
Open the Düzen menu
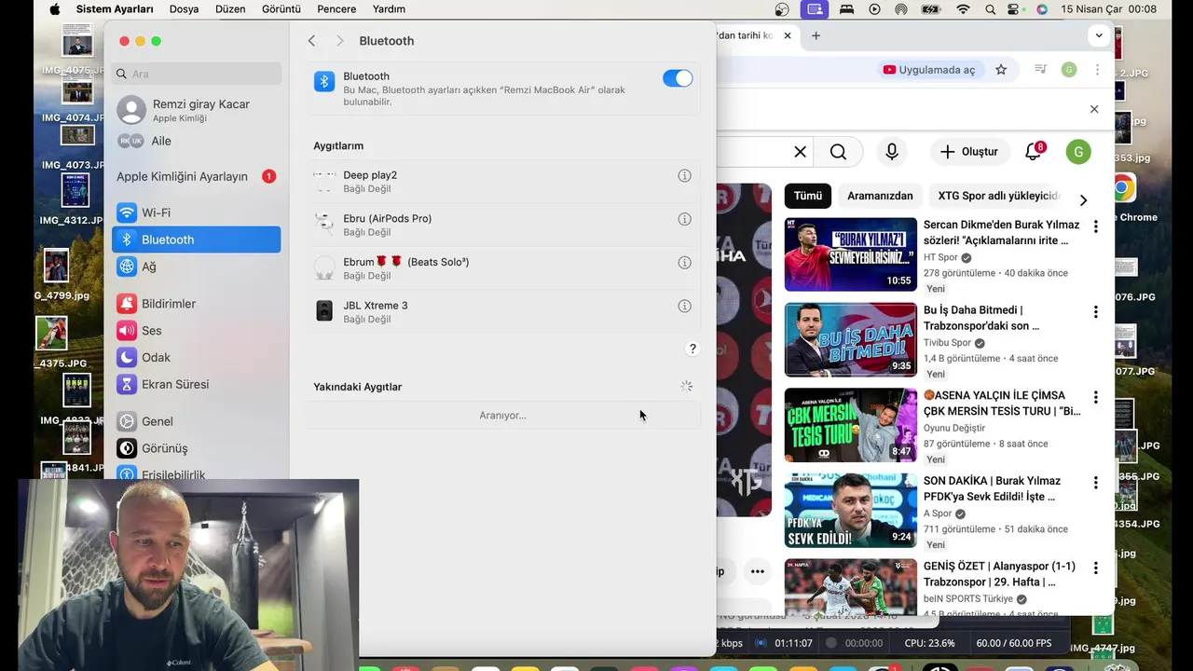coord(230,9)
